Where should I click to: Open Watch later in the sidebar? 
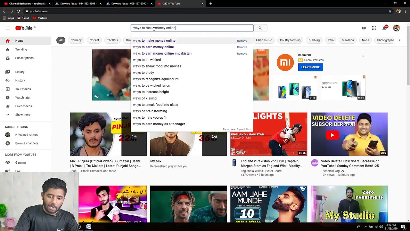tap(26, 98)
